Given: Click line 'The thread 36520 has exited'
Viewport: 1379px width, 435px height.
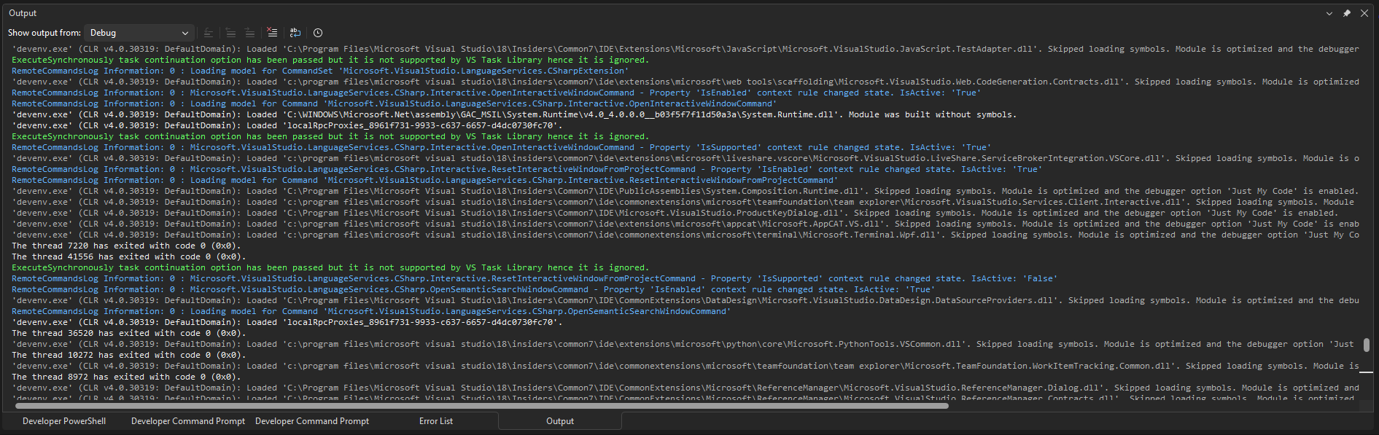Looking at the screenshot, I should pyautogui.click(x=129, y=333).
